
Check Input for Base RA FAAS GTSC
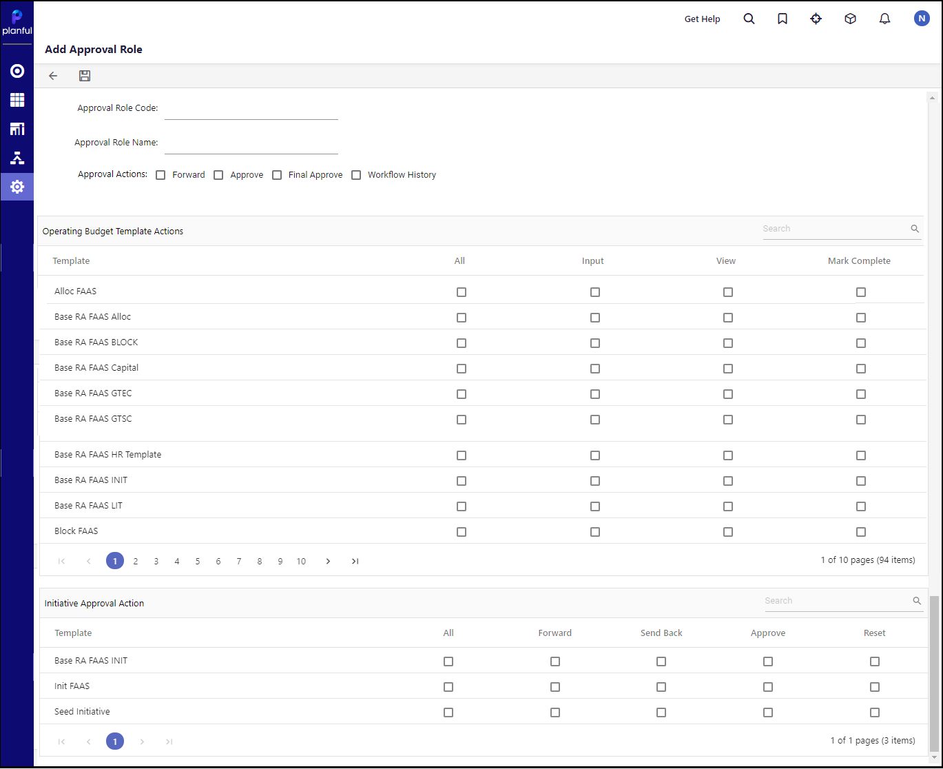tap(595, 420)
